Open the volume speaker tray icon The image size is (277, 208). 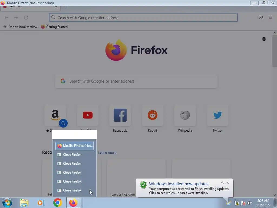[249, 203]
